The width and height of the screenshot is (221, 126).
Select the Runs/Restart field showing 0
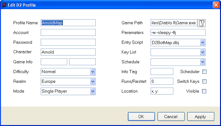162,81
